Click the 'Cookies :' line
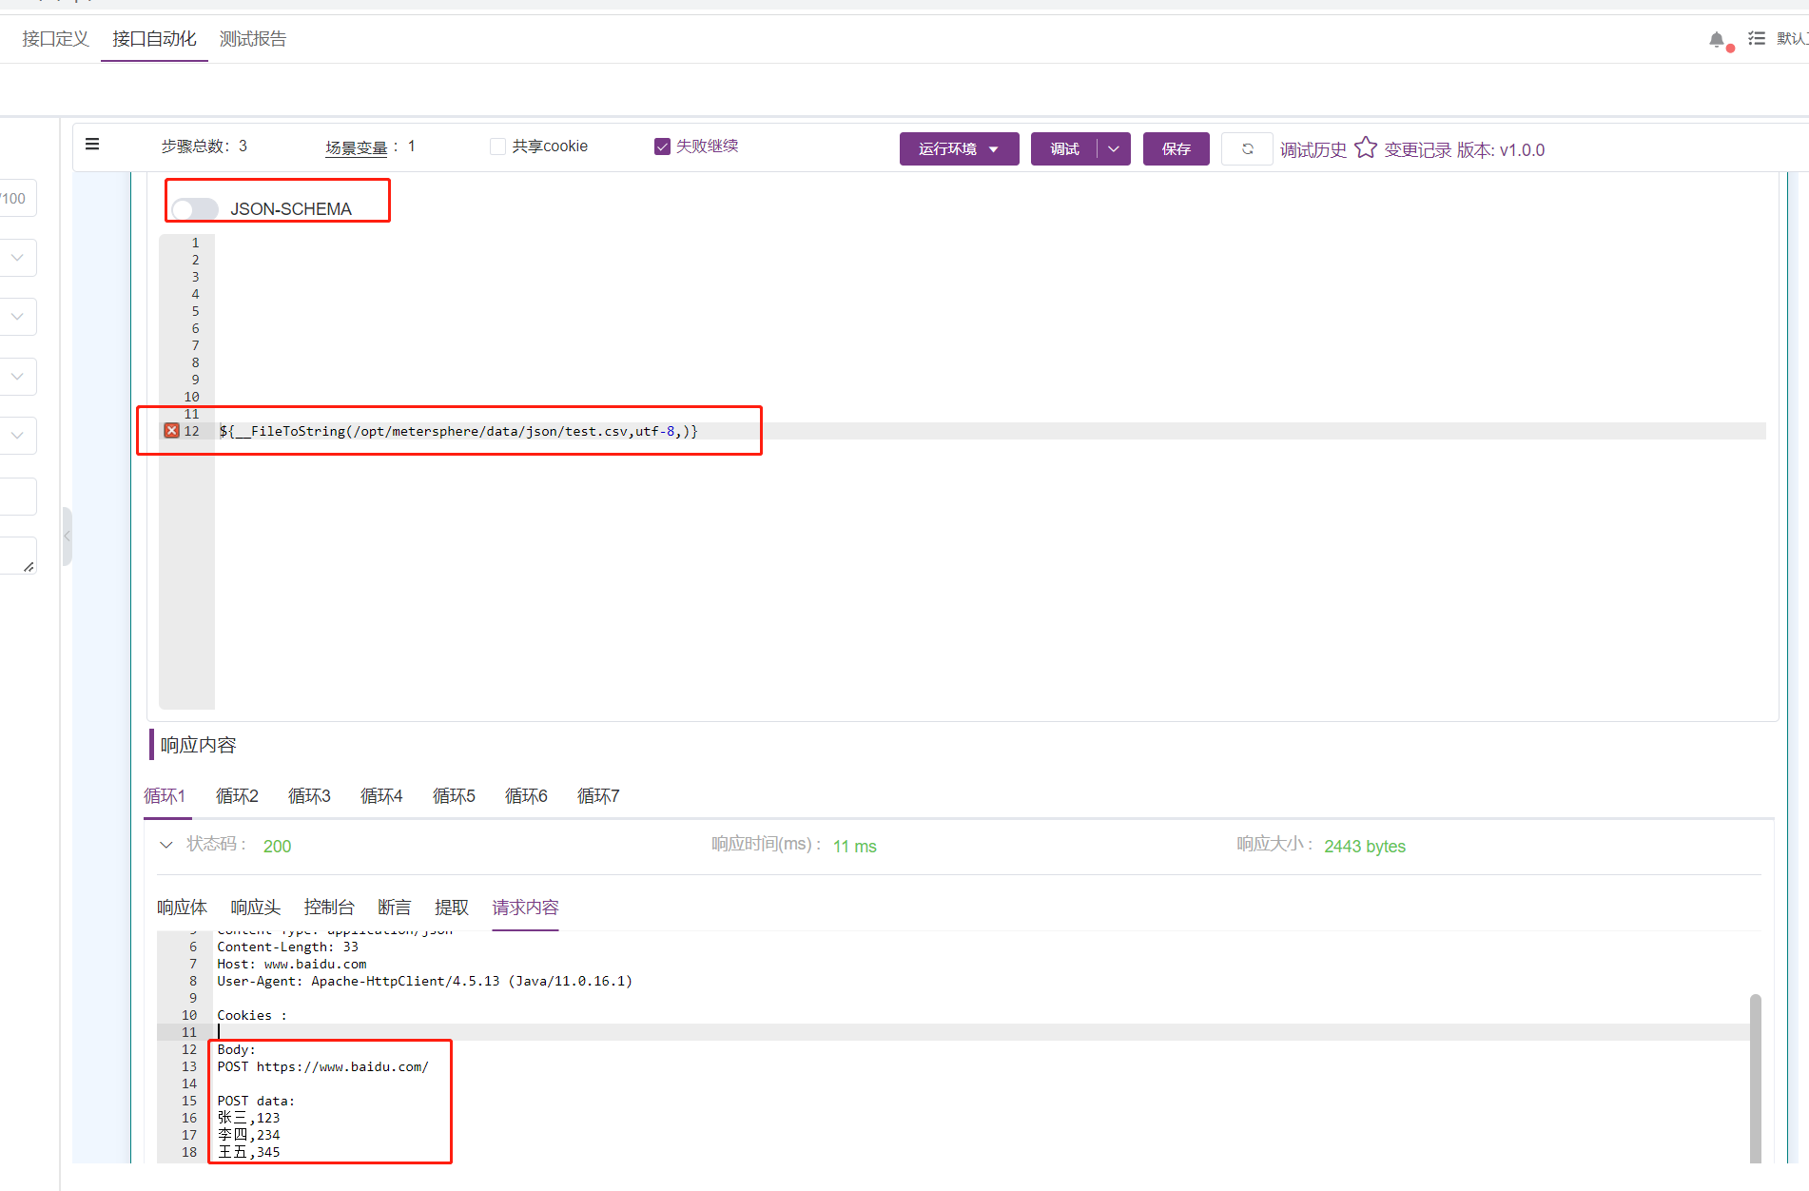 pyautogui.click(x=252, y=1015)
